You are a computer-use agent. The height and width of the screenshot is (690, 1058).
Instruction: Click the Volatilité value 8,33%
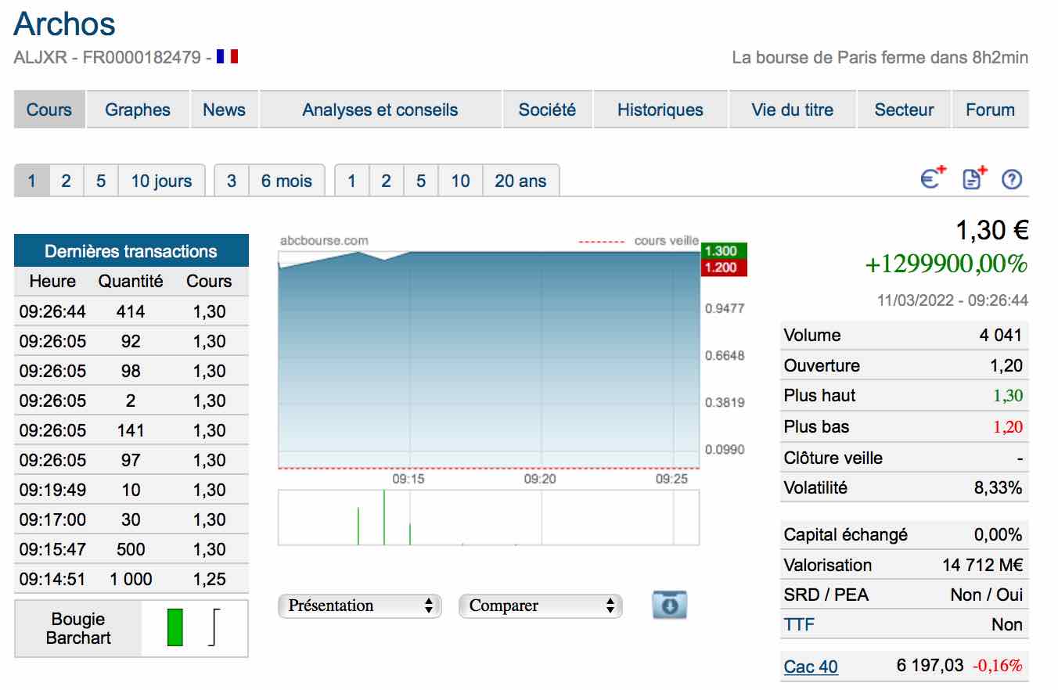point(998,487)
